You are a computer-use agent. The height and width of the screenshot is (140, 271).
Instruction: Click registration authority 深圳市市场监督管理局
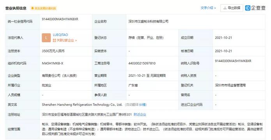click(x=230, y=85)
